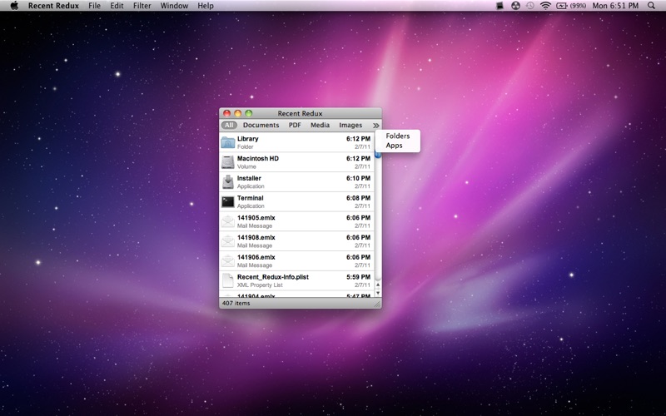
Task: Click the Recent_Redux-Info.plist document icon
Action: coord(228,280)
